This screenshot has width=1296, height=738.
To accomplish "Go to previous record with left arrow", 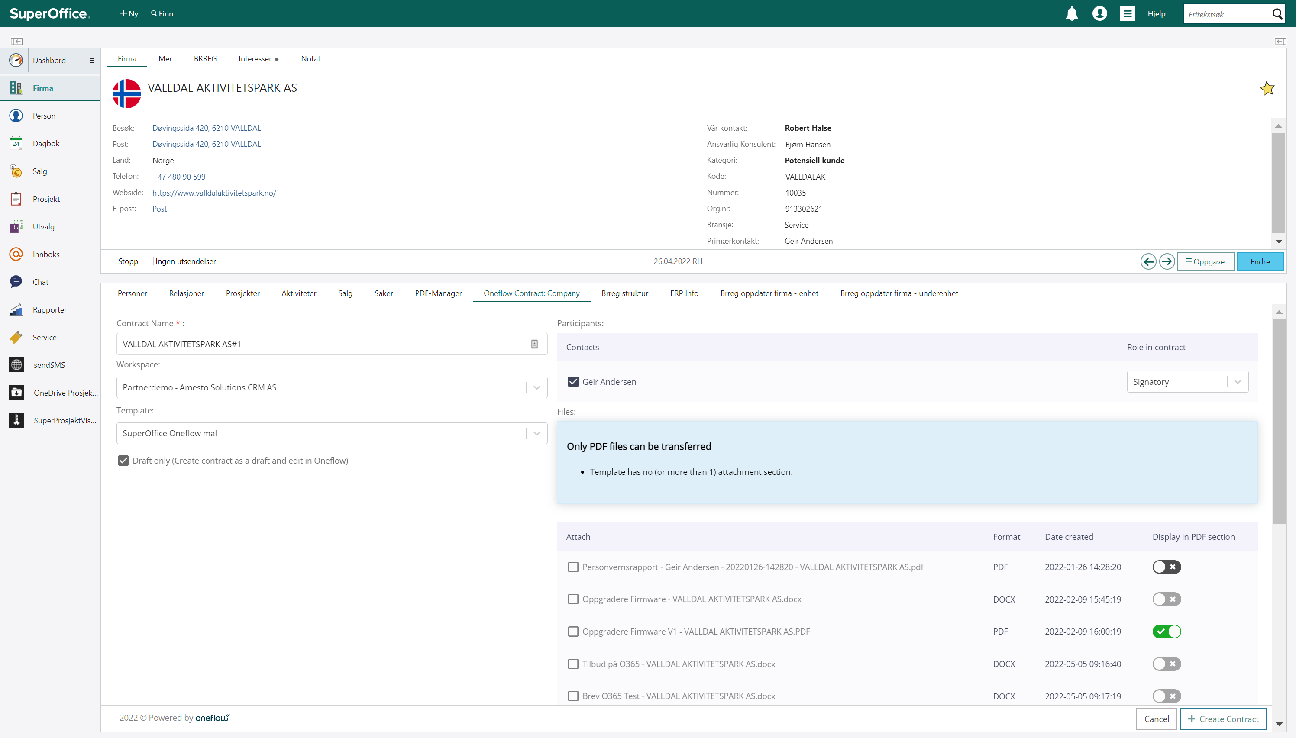I will (x=1148, y=261).
